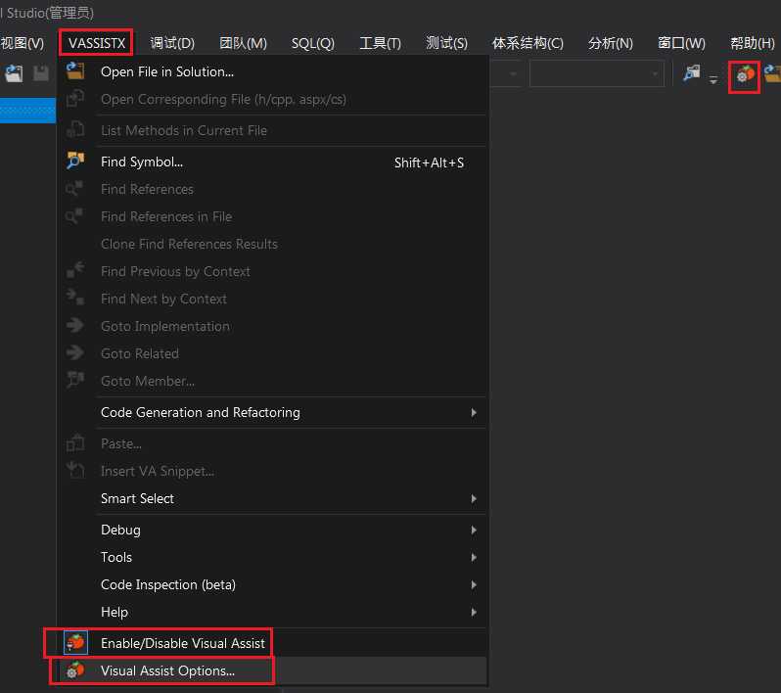Click the open-file toolbar icon at far left
This screenshot has height=693, width=781.
click(14, 73)
